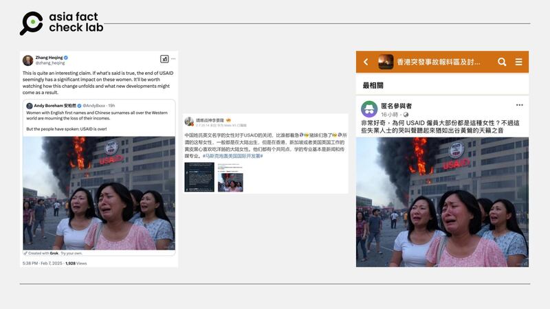This screenshot has height=309, width=550.
Task: Click the 非常好奇，為何 USAID post text
Action: click(x=440, y=126)
